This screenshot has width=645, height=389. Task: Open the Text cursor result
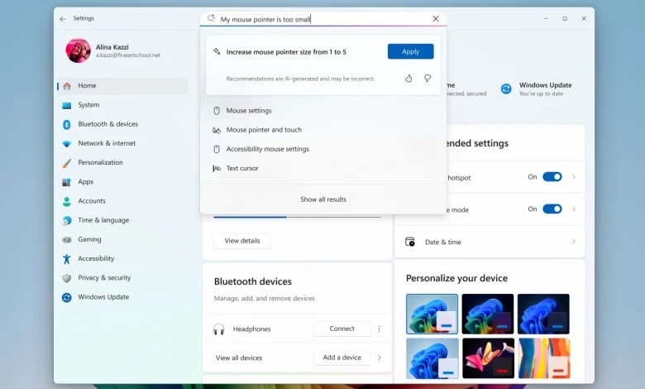pos(323,168)
